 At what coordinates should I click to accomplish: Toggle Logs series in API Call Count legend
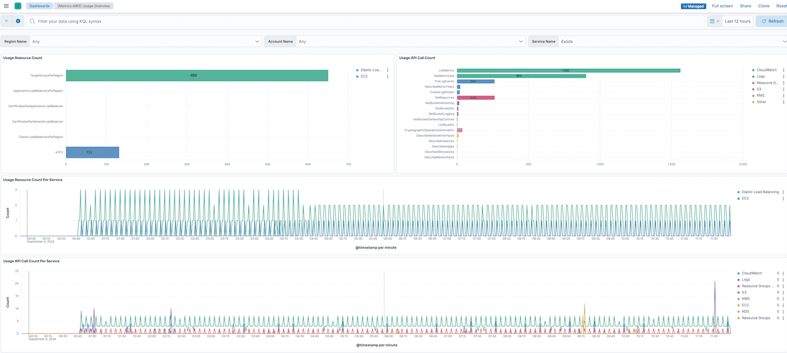[x=761, y=76]
